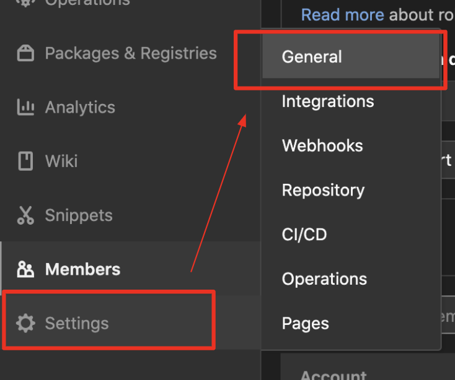Open Repository settings from the flyout
This screenshot has height=380, width=455.
click(x=351, y=190)
